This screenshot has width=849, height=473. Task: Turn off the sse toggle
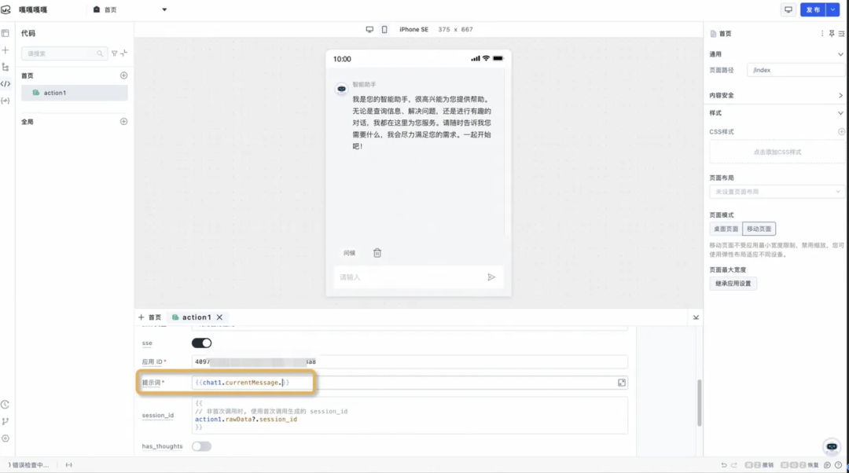tap(203, 343)
